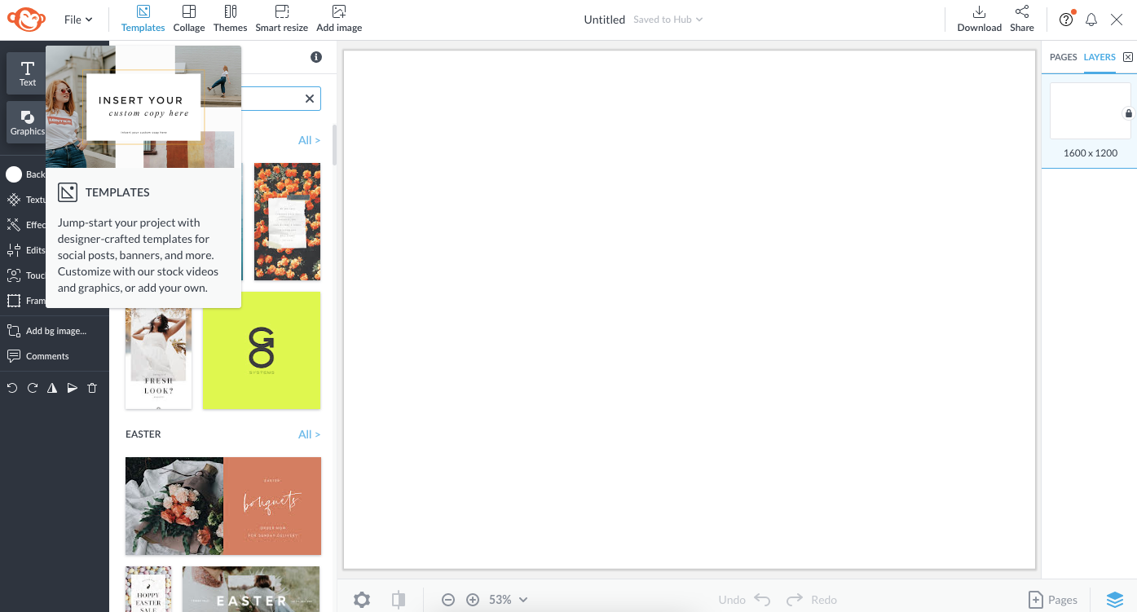Click the EASTER category heading
1137x612 pixels.
(143, 434)
